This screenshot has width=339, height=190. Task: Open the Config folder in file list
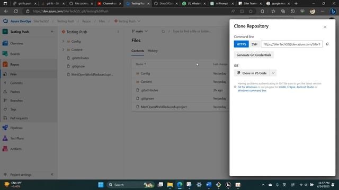(x=145, y=73)
